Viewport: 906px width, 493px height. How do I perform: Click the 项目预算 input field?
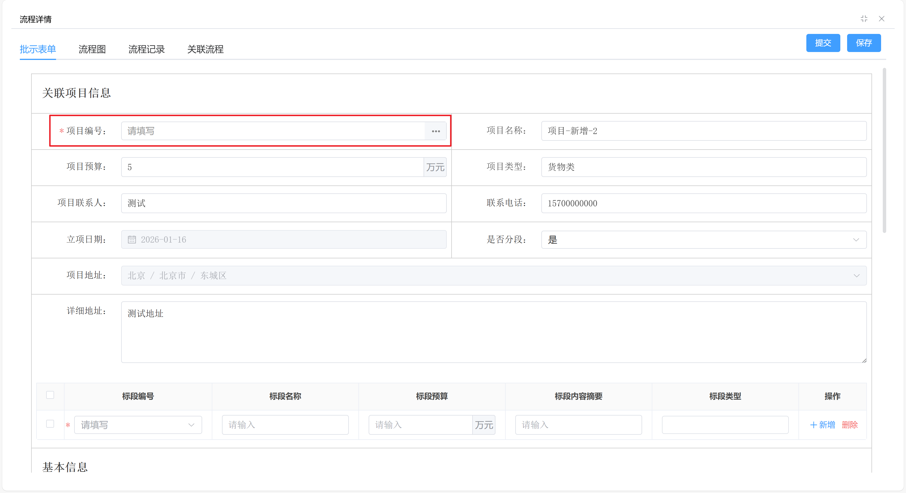click(273, 167)
